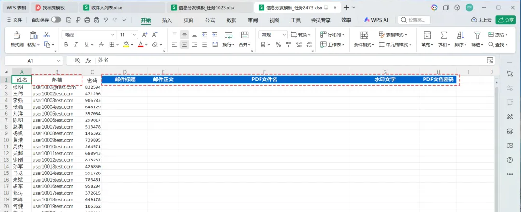This screenshot has width=521, height=212.
Task: Align text to top icon
Action: pyautogui.click(x=175, y=35)
